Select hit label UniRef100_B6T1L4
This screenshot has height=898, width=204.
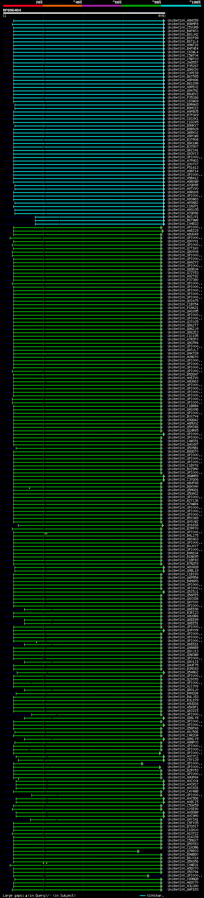pos(183,41)
